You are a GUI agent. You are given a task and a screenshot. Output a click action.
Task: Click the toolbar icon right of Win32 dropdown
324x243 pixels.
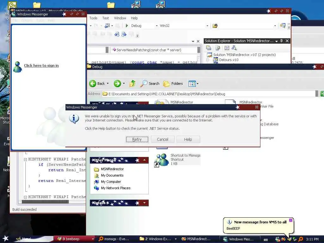215,26
